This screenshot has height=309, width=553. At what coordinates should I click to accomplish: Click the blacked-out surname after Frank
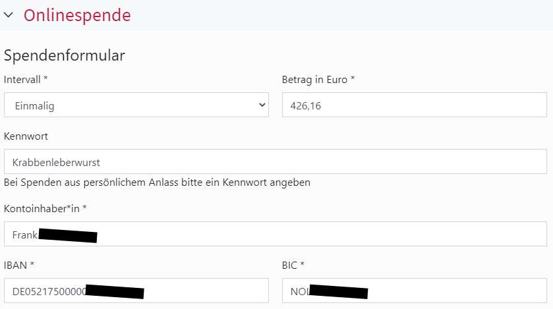pyautogui.click(x=68, y=235)
